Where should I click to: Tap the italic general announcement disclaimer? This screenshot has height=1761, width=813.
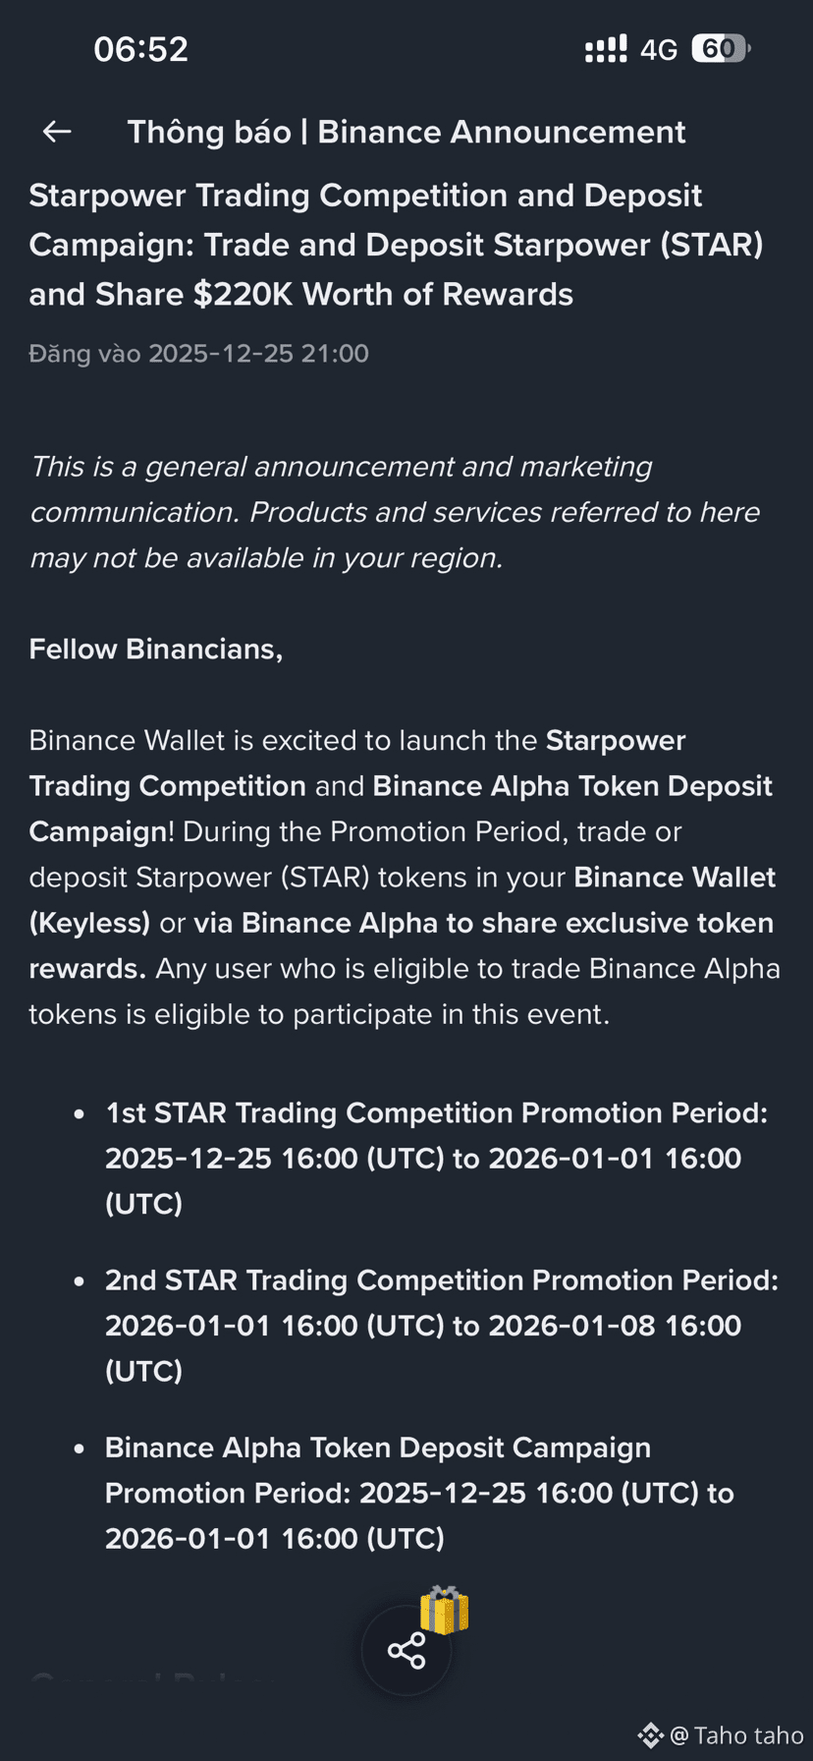tap(395, 512)
